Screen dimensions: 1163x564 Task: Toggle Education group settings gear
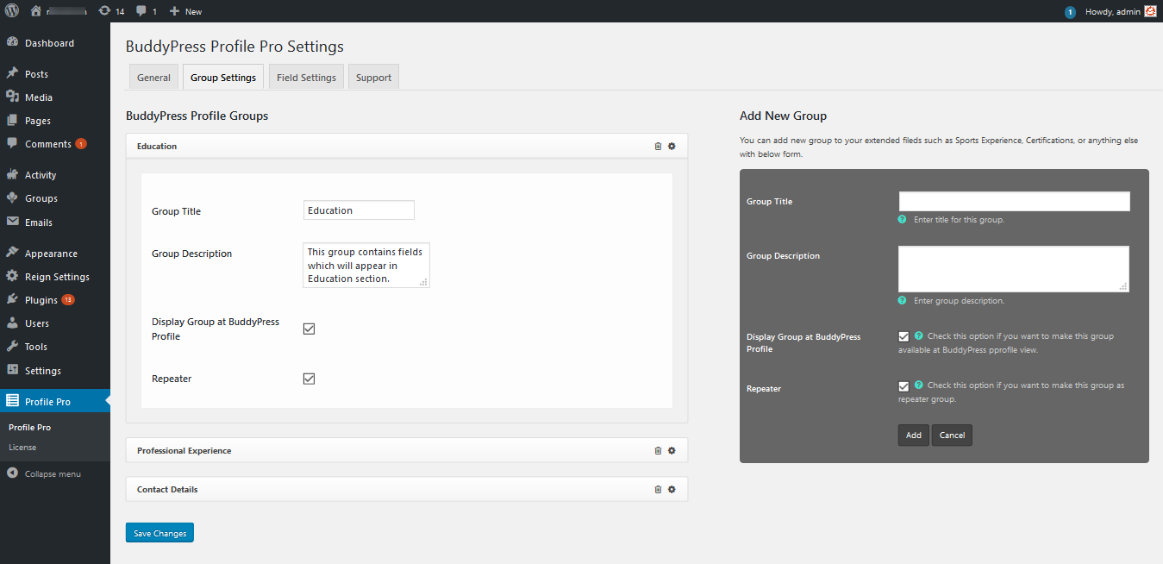pyautogui.click(x=672, y=146)
